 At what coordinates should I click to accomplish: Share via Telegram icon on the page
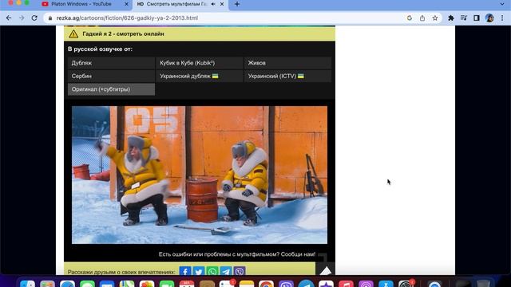pyautogui.click(x=226, y=272)
